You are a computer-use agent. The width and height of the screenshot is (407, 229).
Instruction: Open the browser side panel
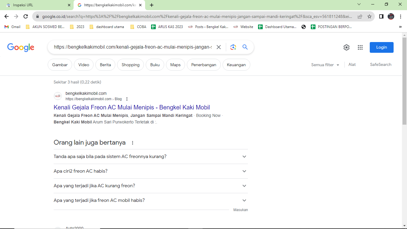coord(381,17)
